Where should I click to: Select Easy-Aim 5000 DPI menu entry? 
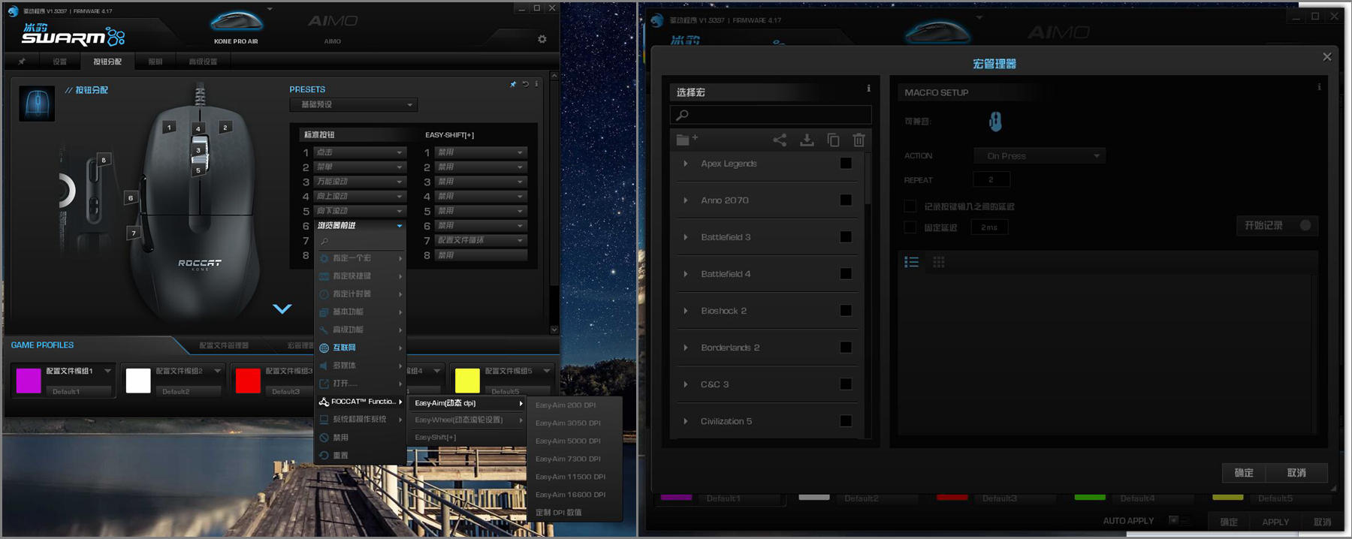[568, 441]
